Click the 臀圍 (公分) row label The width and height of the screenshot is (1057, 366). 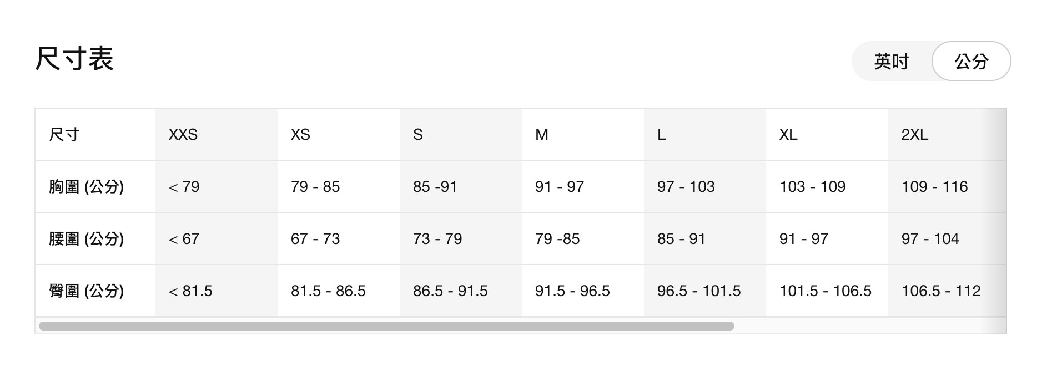pyautogui.click(x=86, y=291)
